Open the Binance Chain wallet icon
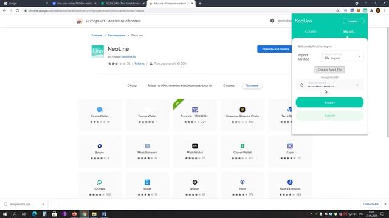The height and width of the screenshot is (218, 389). (x=243, y=110)
